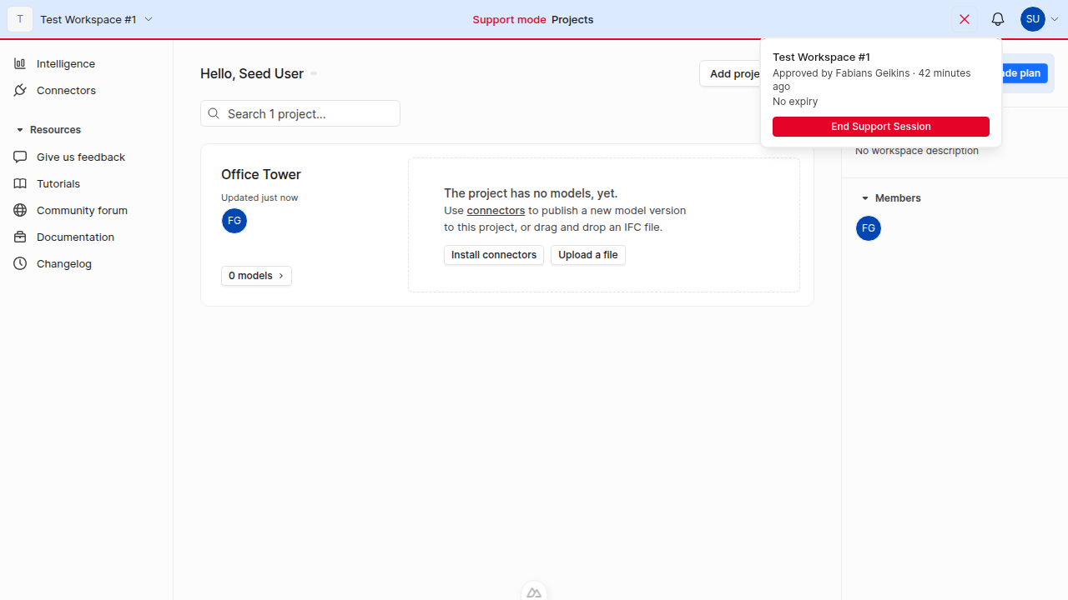Image resolution: width=1068 pixels, height=600 pixels.
Task: Click the Search 1 project field
Action: pyautogui.click(x=300, y=112)
